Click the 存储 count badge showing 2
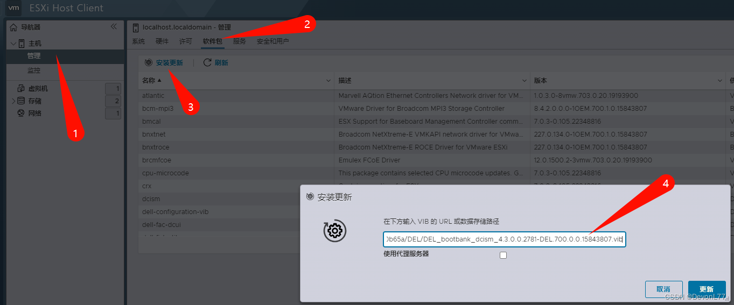This screenshot has height=305, width=734. [x=113, y=101]
